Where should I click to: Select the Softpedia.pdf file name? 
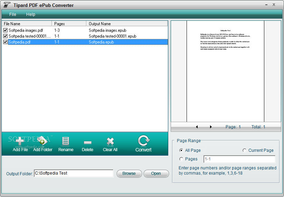(x=20, y=42)
